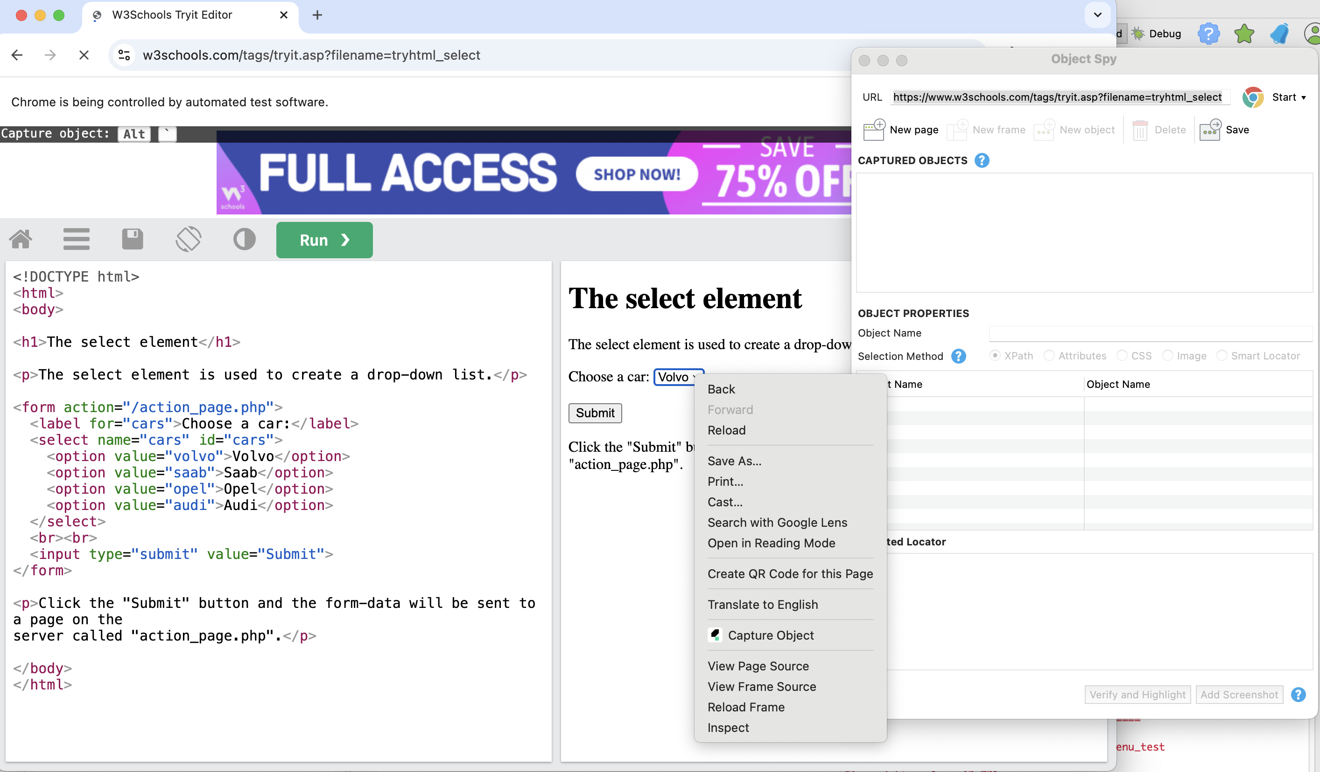The image size is (1320, 772).
Task: Click the Delete icon in Object Spy
Action: 1141,130
